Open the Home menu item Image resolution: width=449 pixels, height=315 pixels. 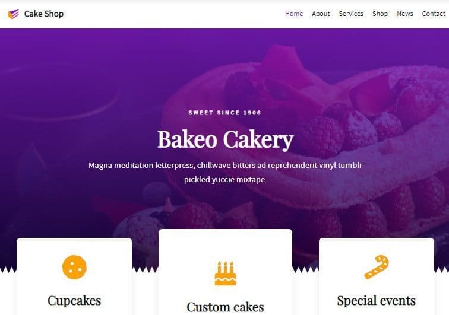294,14
